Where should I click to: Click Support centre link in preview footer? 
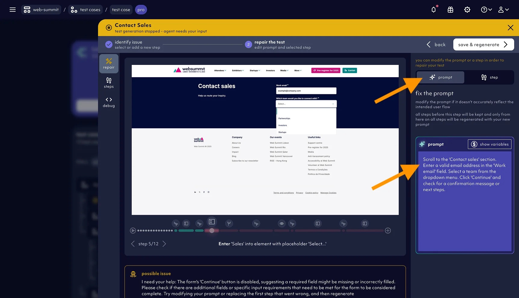coord(315,143)
